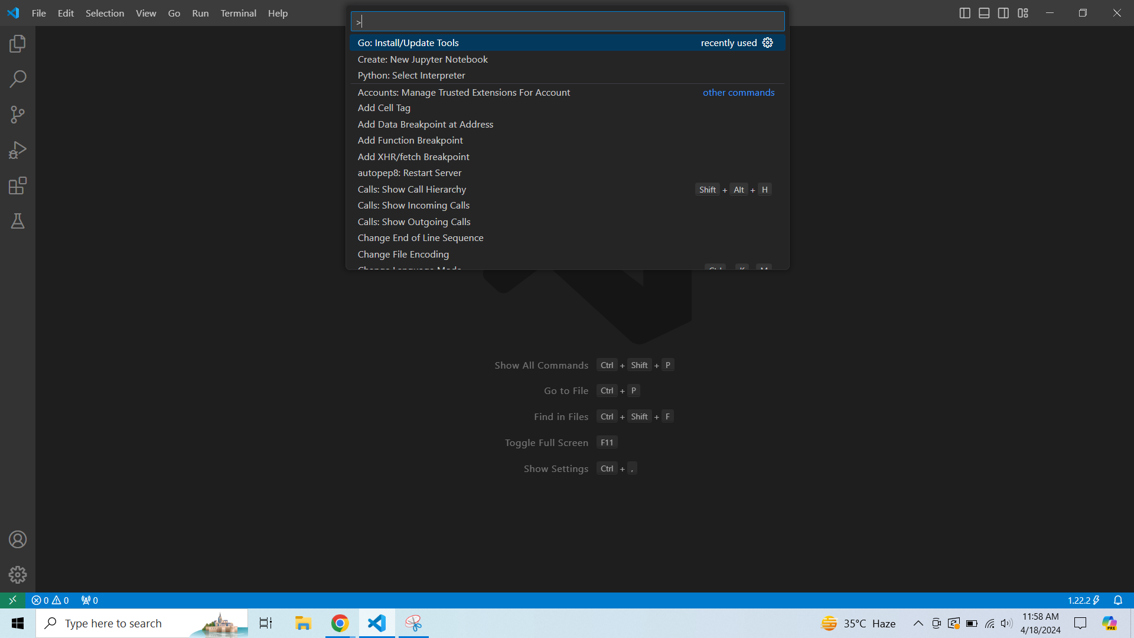Screen dimensions: 1134x638
Task: Toggle the Primary Side Bar layout icon
Action: 964,13
